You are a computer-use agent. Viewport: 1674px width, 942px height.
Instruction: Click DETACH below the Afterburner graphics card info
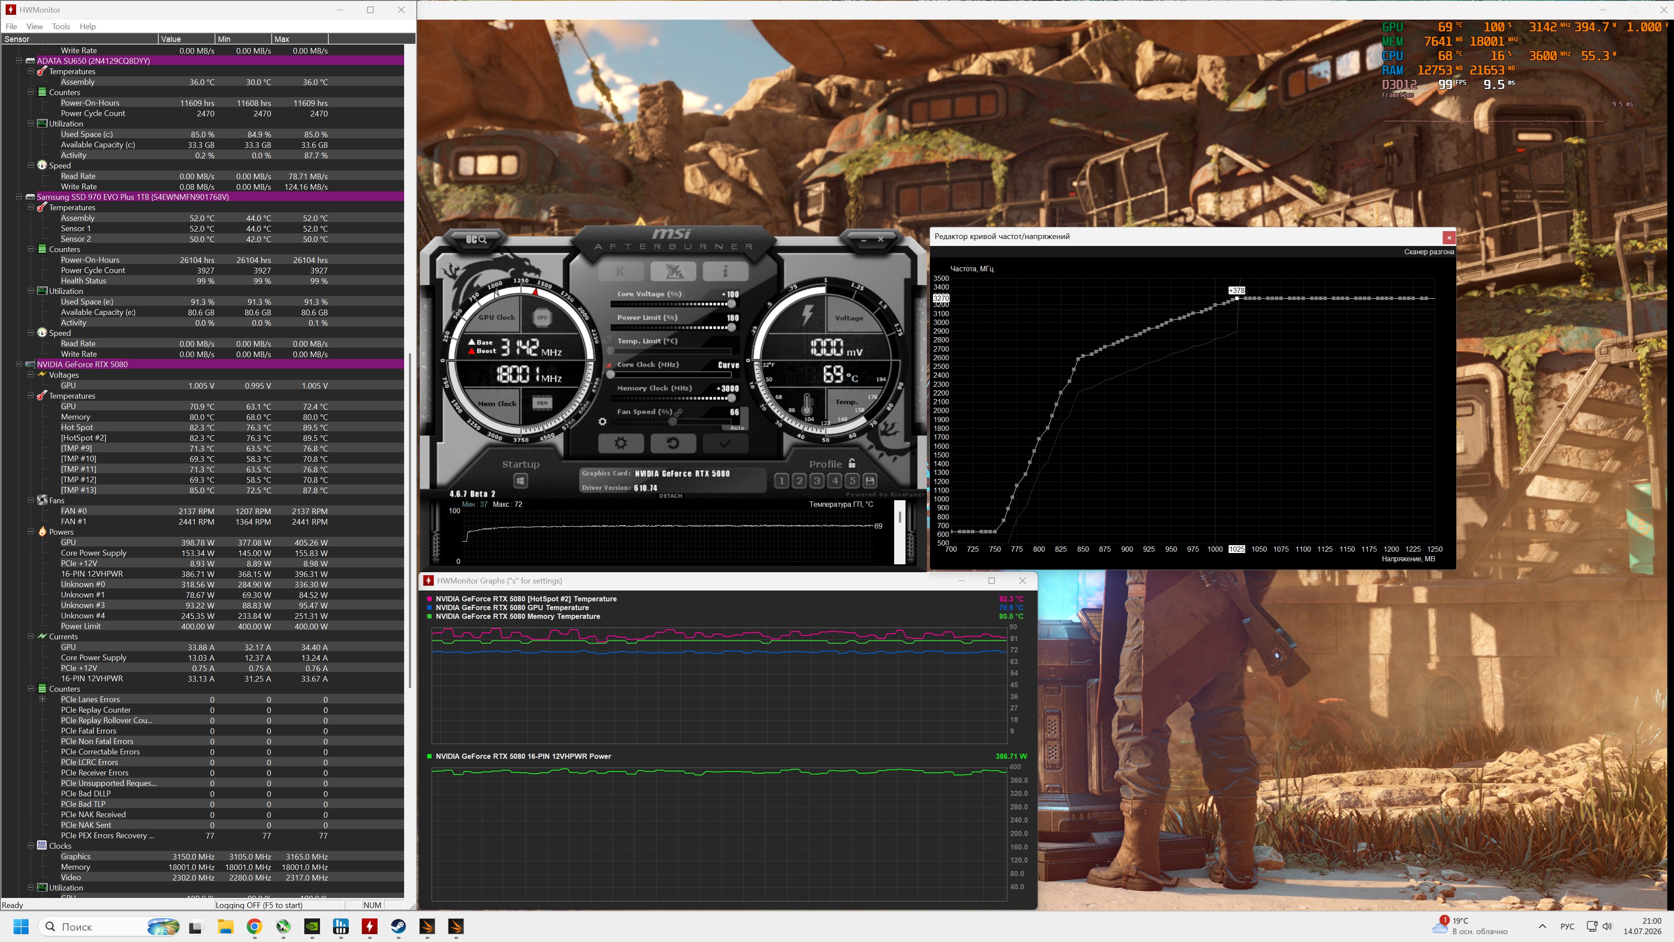coord(670,496)
